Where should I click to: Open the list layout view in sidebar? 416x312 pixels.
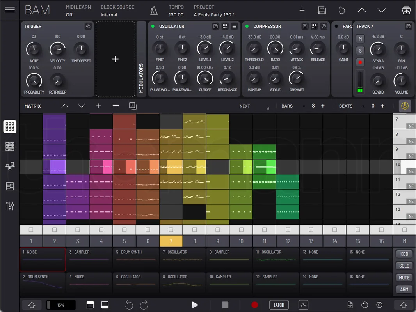10,186
